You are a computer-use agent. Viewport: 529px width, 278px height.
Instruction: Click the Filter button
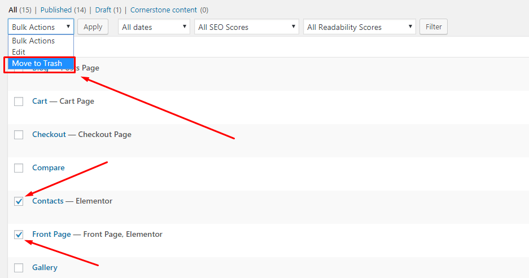tap(434, 27)
